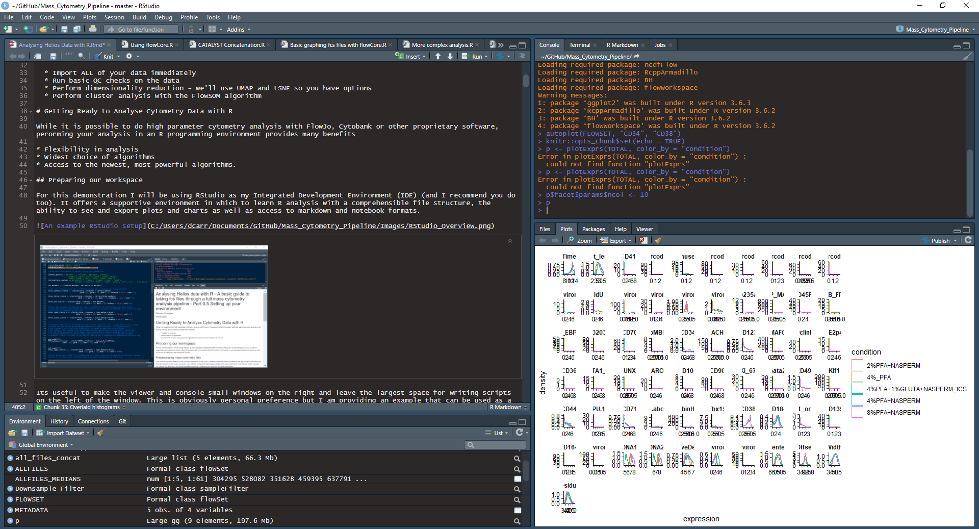979x529 pixels.
Task: Expand the FLOWSET object
Action: click(10, 499)
